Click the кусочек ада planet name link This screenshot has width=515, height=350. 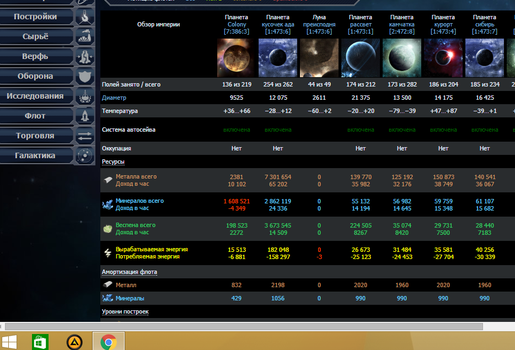[x=278, y=24]
